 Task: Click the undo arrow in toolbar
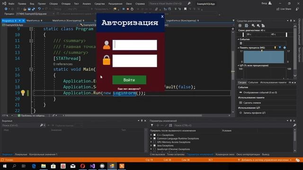click(39, 9)
